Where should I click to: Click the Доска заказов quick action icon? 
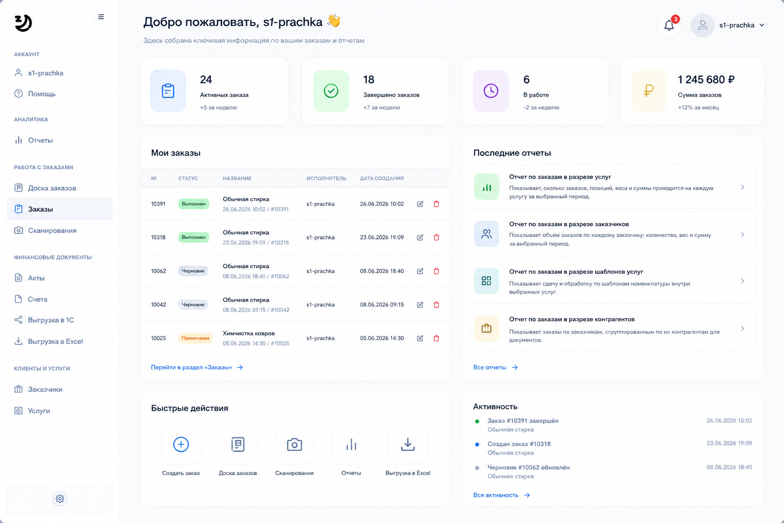pos(238,444)
